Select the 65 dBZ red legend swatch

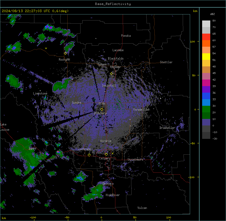click(206, 37)
